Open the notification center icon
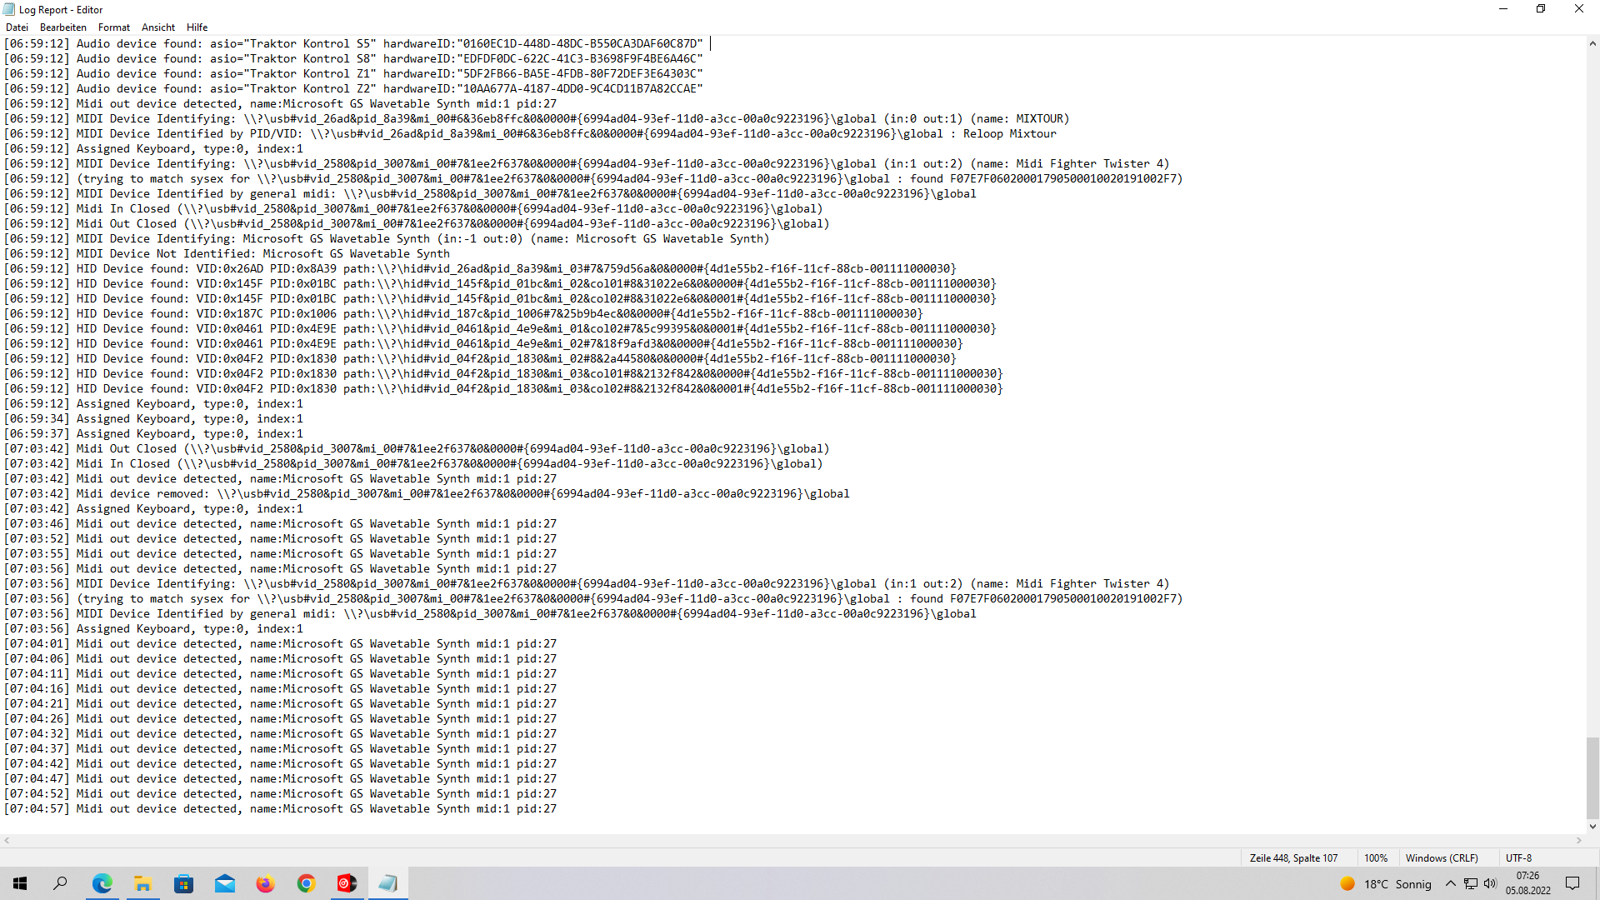This screenshot has height=900, width=1600. [x=1572, y=883]
